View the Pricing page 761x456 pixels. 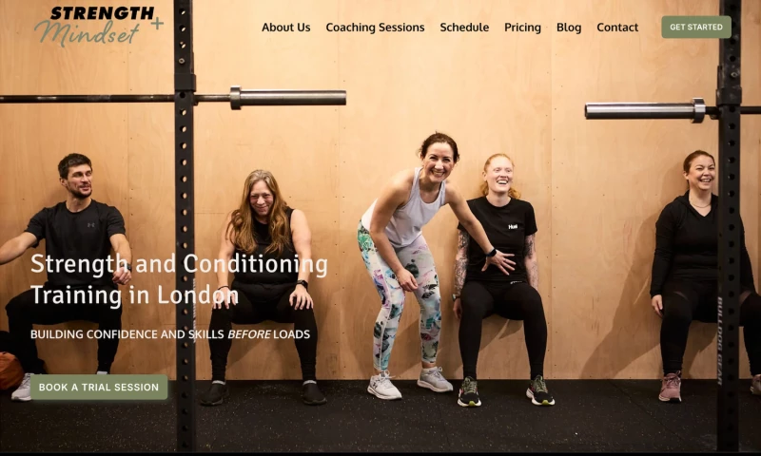[x=522, y=28]
